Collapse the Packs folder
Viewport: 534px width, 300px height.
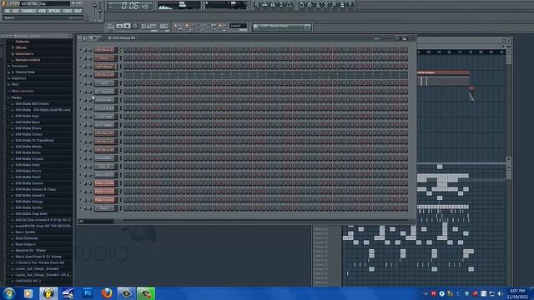coord(16,97)
